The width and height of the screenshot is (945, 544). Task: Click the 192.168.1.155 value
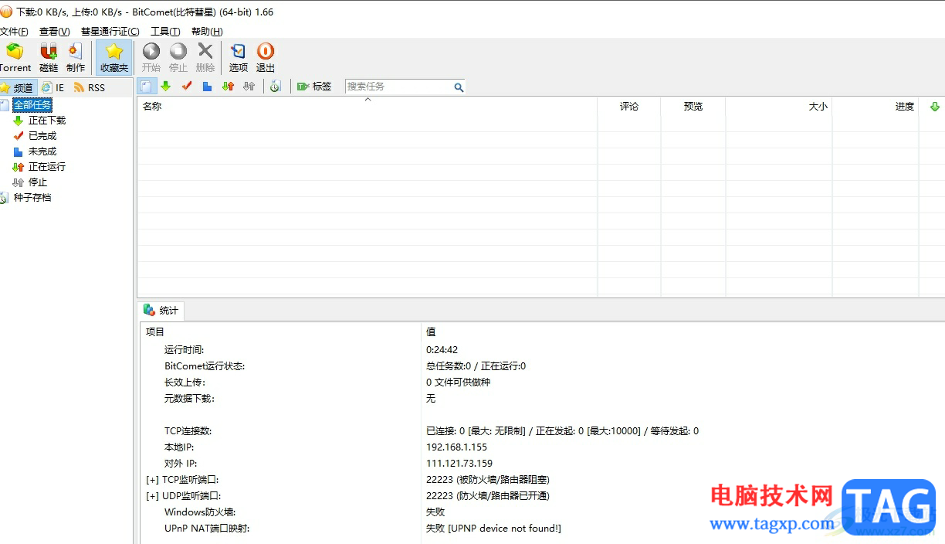[x=456, y=447]
